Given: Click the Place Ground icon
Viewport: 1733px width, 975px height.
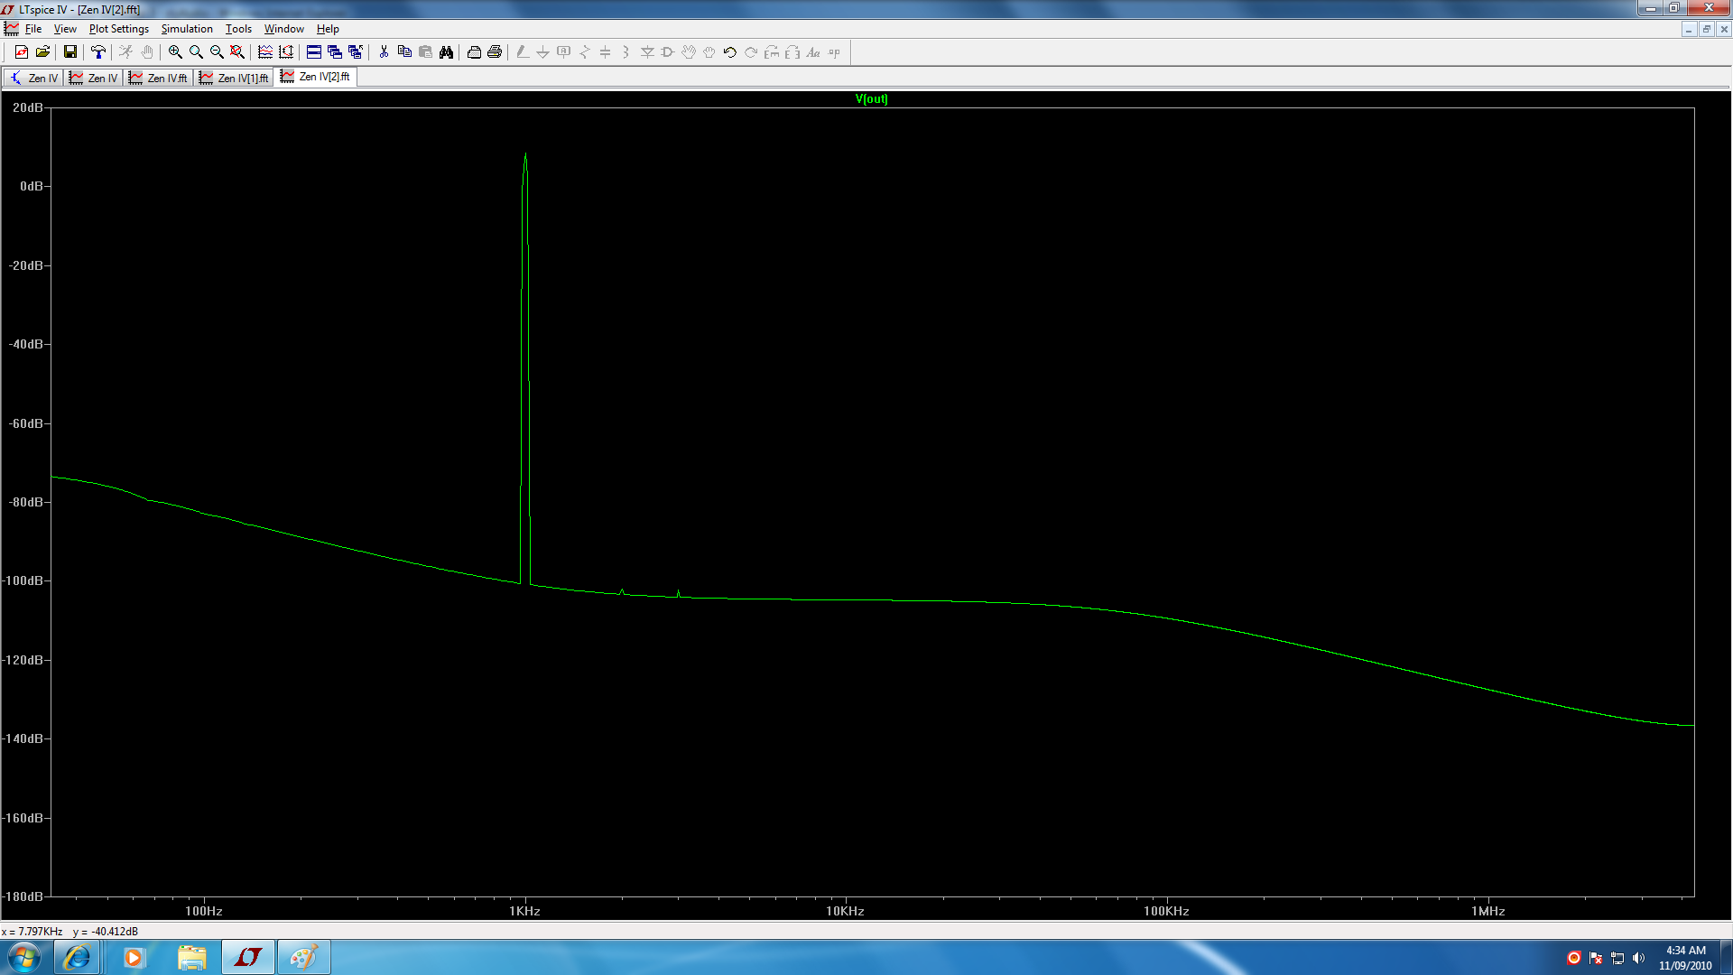Looking at the screenshot, I should (x=543, y=52).
